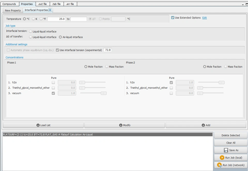Click the Add arrow icon
The image size is (248, 171).
[x=203, y=125]
